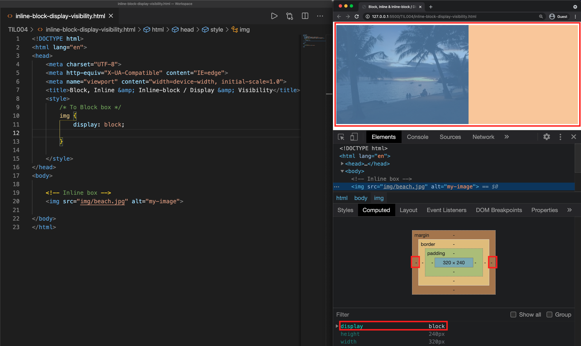Switch to the Console tab
The height and width of the screenshot is (346, 581).
click(418, 137)
